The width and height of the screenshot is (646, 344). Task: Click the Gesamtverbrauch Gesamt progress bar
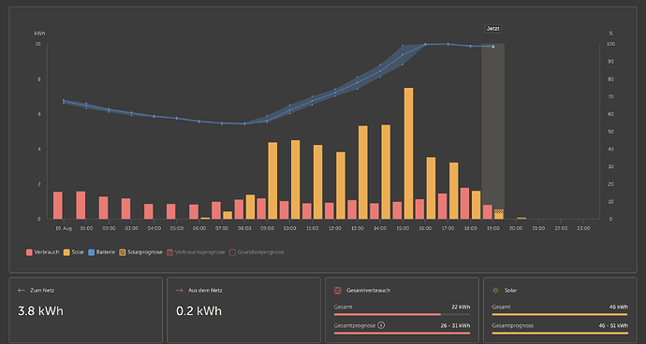click(402, 314)
